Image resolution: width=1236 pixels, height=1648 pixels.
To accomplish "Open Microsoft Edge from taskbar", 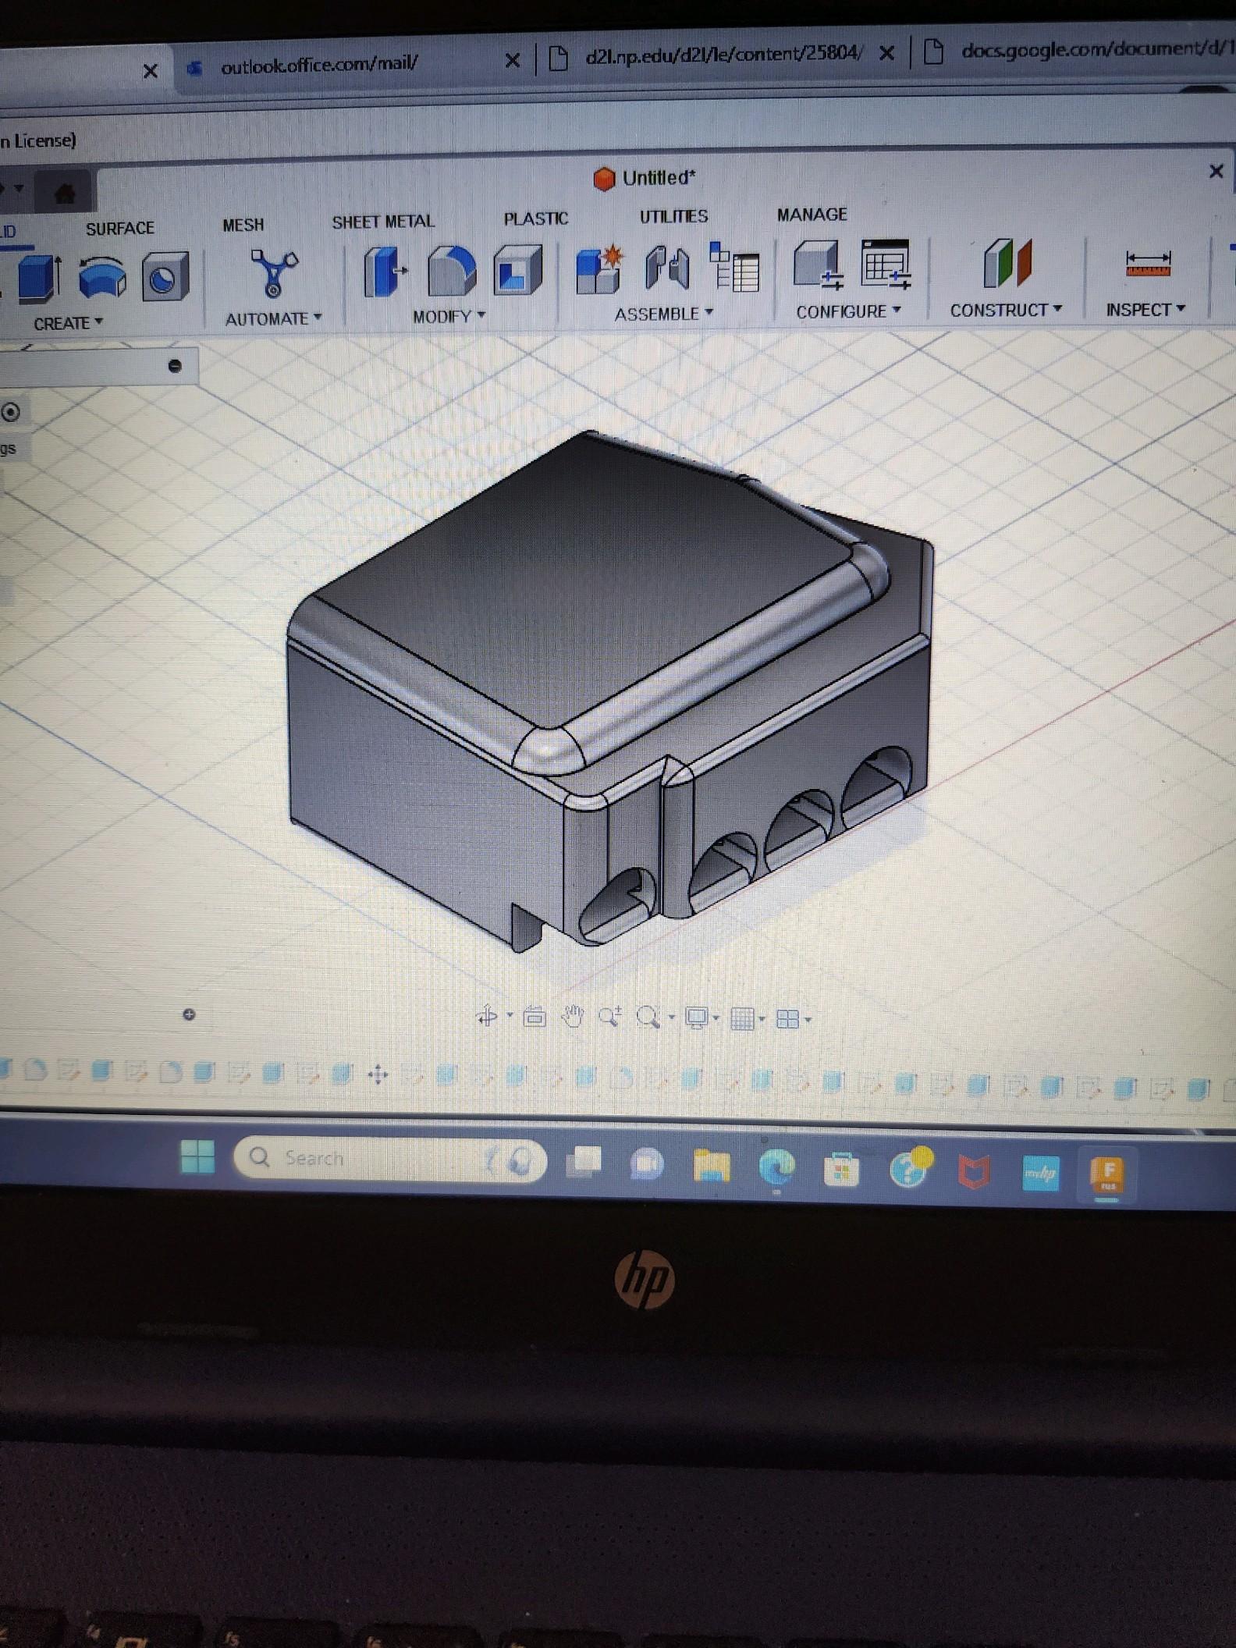I will 776,1167.
